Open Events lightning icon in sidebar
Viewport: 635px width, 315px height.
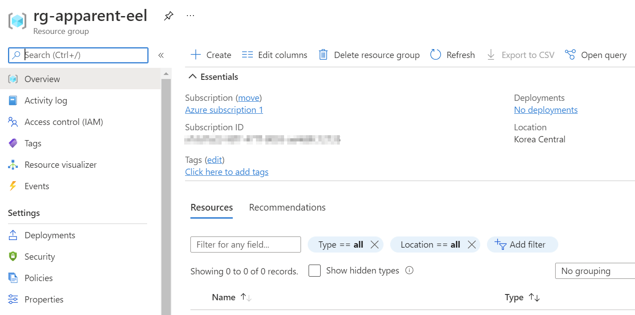point(13,186)
